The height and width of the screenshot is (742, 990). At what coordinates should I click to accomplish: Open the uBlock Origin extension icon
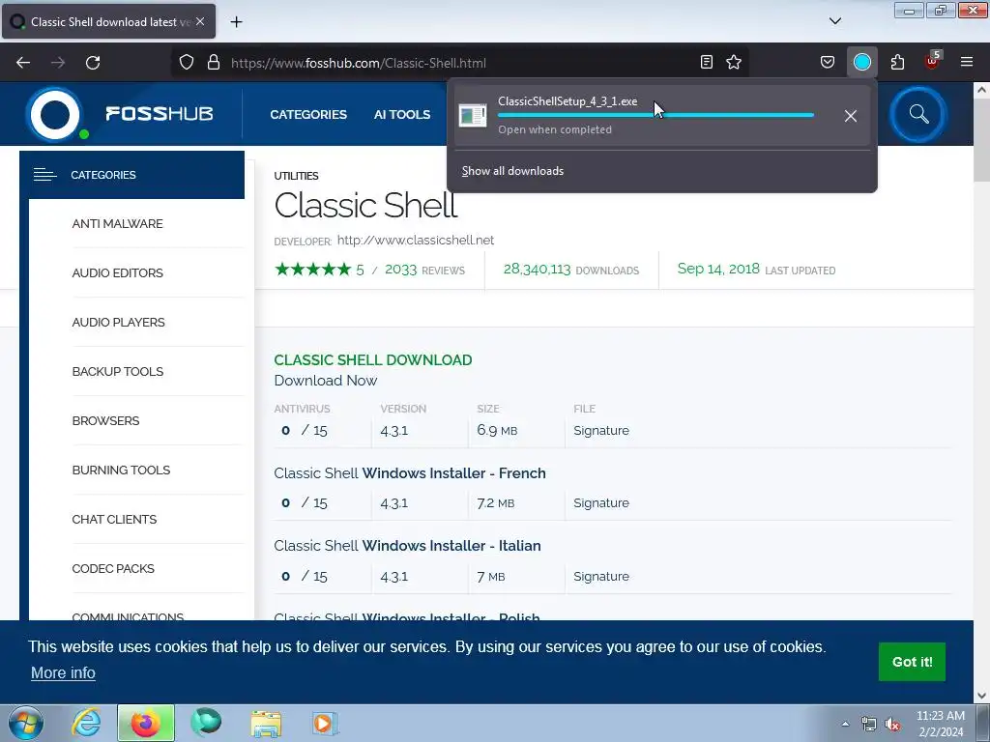click(933, 62)
